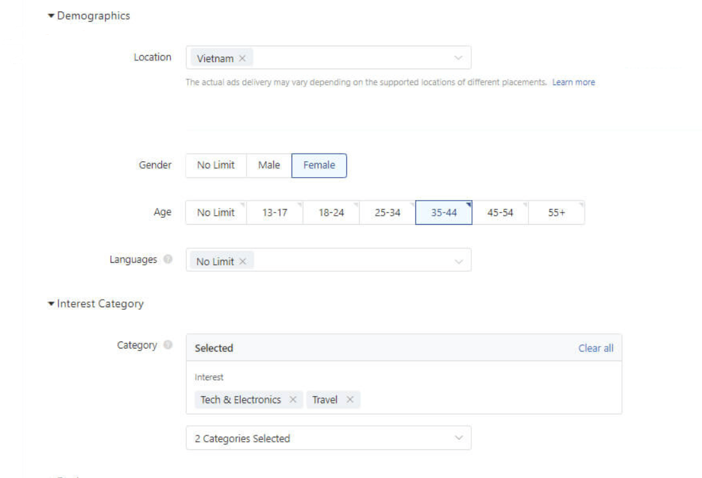This screenshot has width=702, height=478.
Task: Collapse the Interest Category section
Action: click(51, 304)
